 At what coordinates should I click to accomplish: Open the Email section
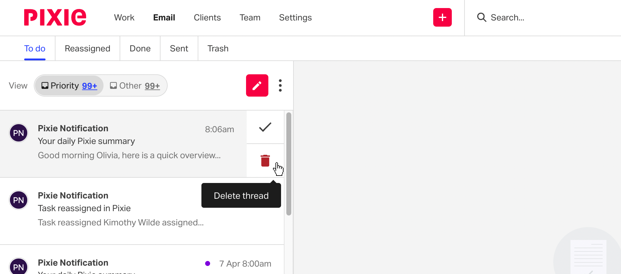[164, 18]
